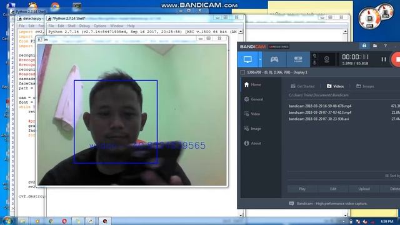Open Window menu in Python Shell window
400x225 pixels.
117,26
